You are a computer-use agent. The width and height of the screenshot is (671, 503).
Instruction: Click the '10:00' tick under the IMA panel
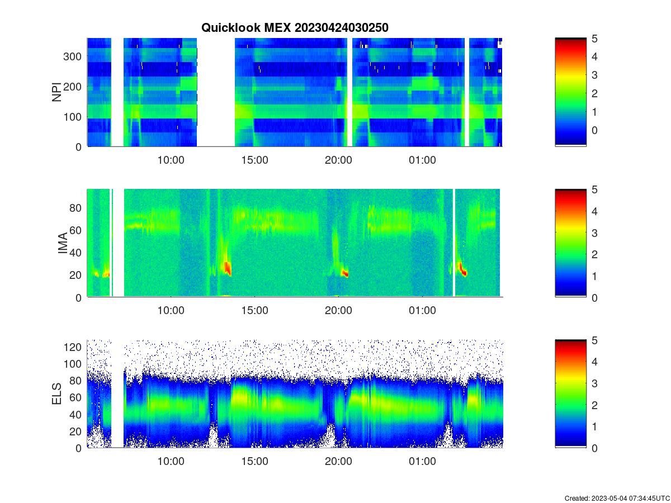pos(171,310)
